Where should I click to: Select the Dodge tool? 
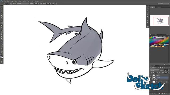(x=2, y=39)
